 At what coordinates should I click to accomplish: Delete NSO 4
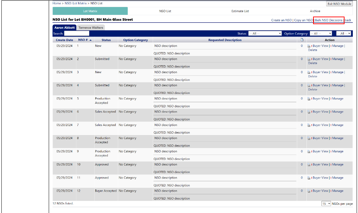(x=313, y=89)
